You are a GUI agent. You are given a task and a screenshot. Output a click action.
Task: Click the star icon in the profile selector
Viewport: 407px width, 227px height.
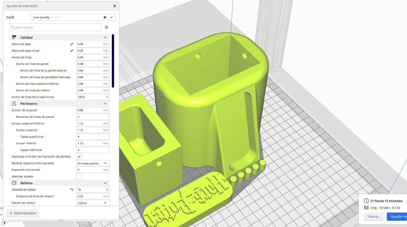pyautogui.click(x=105, y=17)
